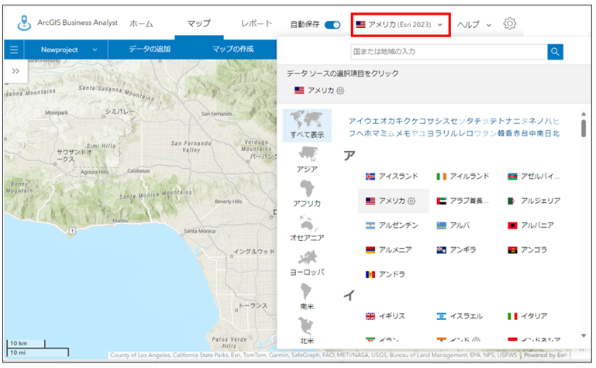Open the マップの作成 menu
This screenshot has height=368, width=596.
[233, 49]
